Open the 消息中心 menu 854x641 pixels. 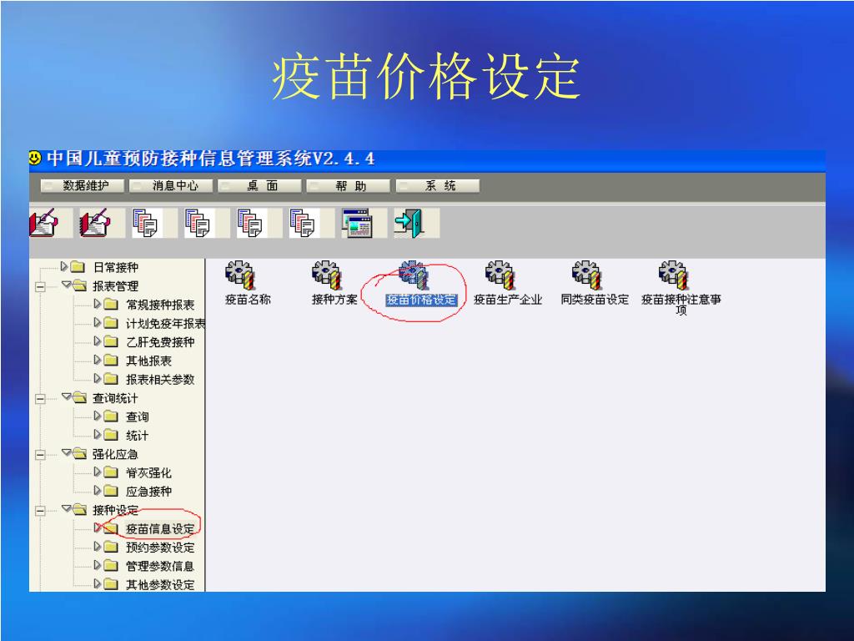tap(171, 186)
